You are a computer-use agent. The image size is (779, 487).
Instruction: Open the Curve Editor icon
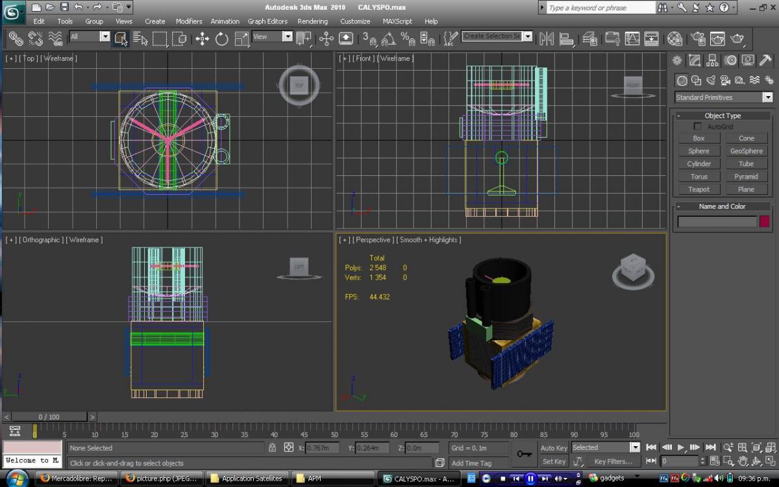pos(632,38)
